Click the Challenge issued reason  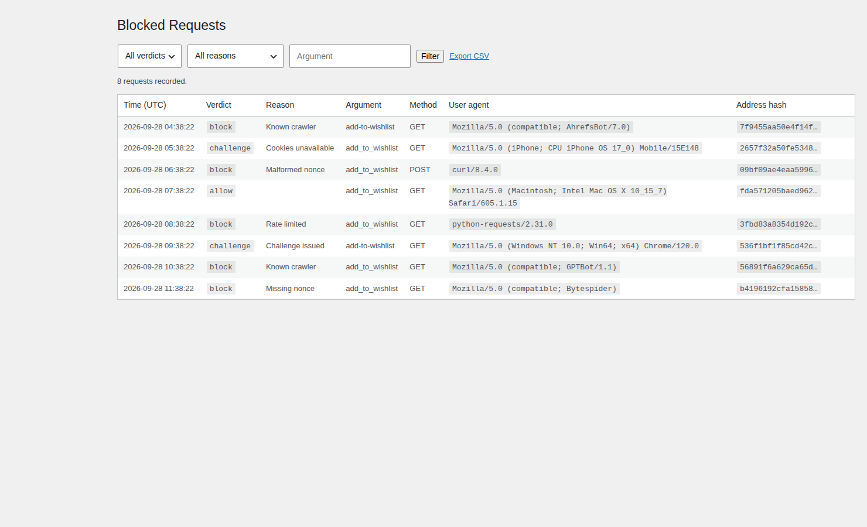[x=295, y=246]
